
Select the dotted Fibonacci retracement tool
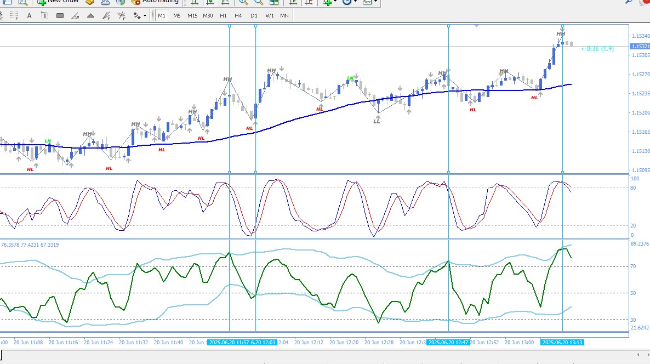point(14,16)
